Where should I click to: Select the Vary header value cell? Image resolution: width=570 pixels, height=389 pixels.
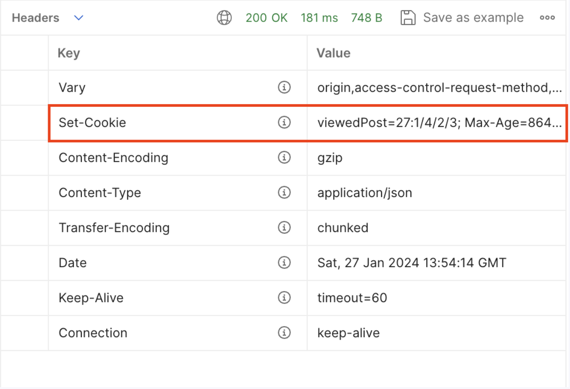pyautogui.click(x=436, y=88)
